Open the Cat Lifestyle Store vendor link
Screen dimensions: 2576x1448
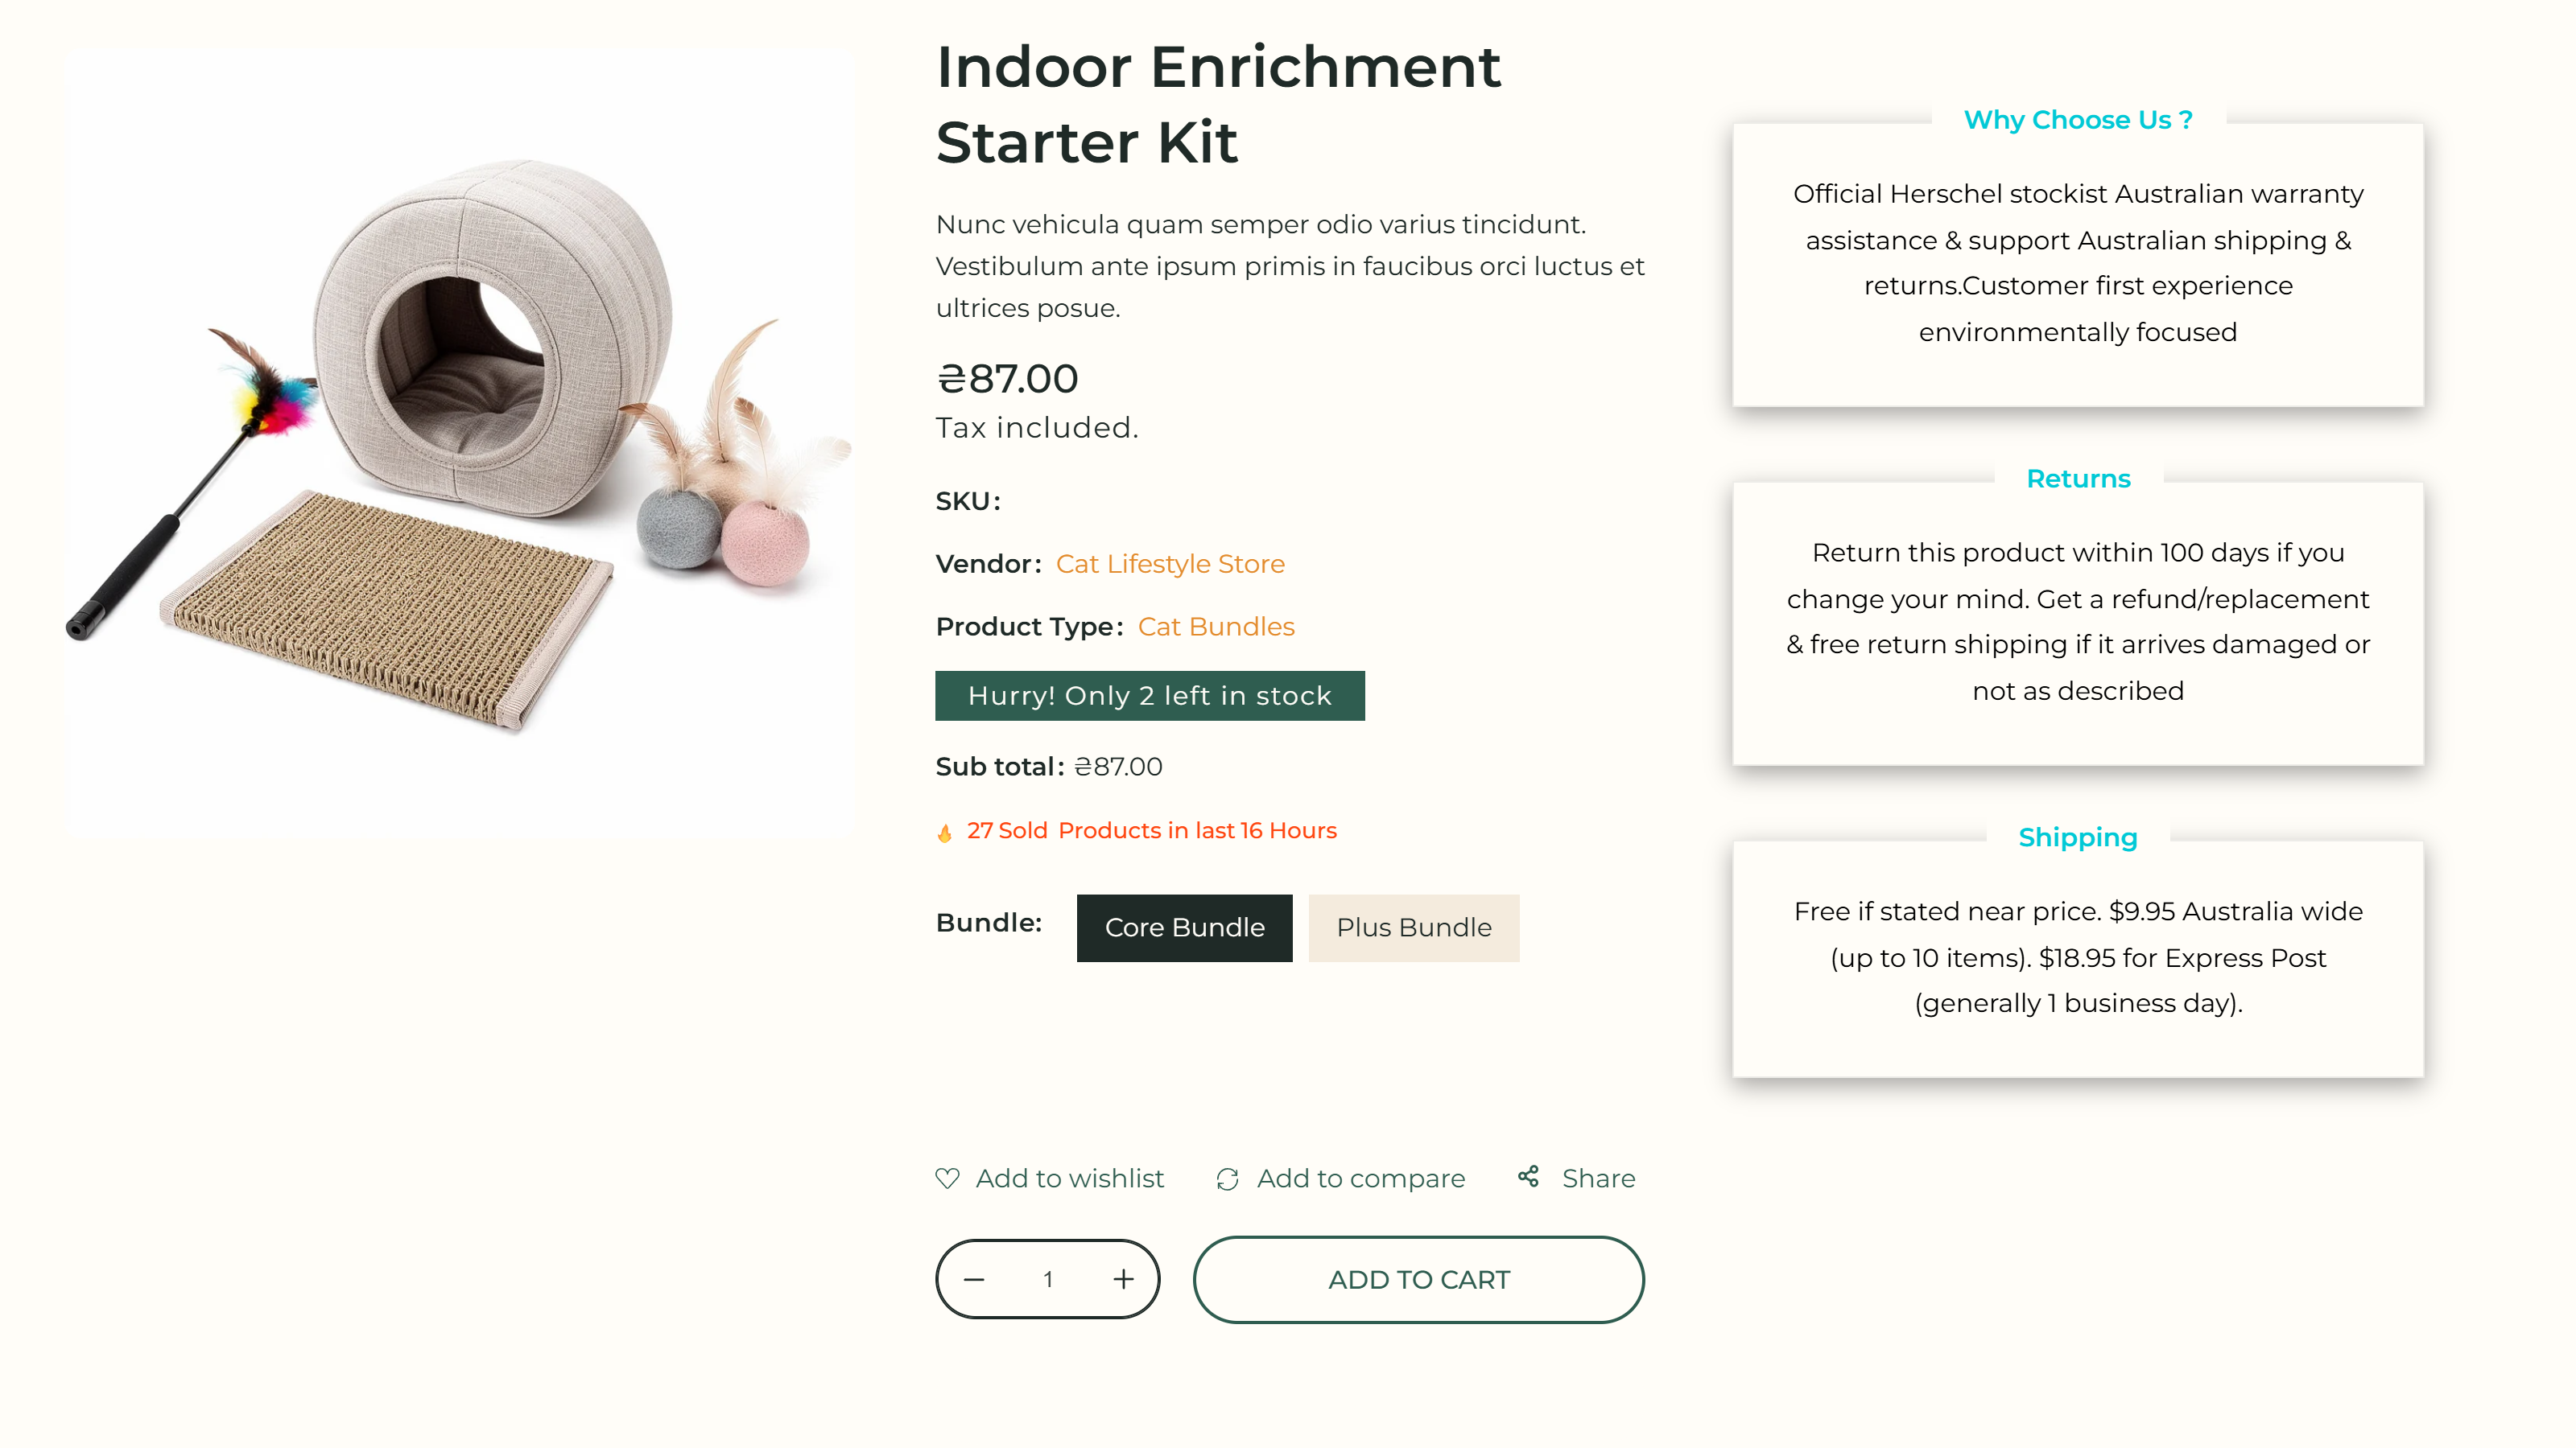[x=1170, y=564]
